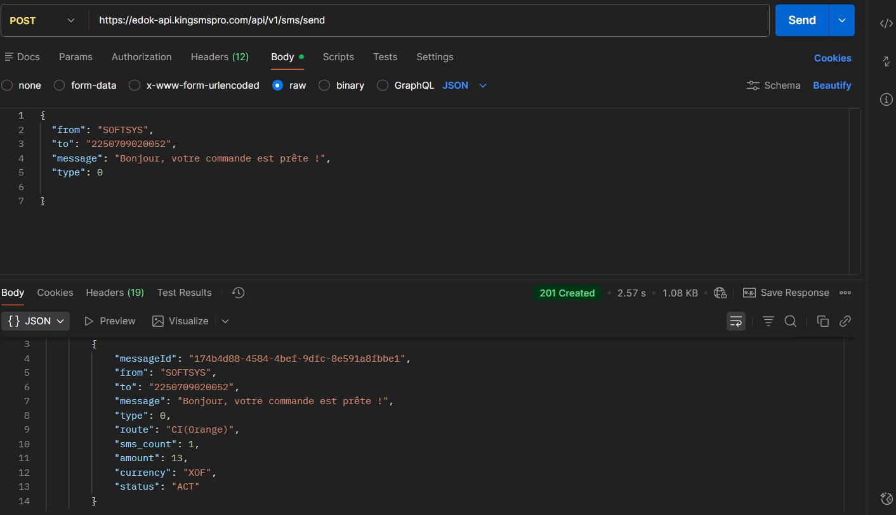
Task: Select the GraphQL radio button
Action: [x=383, y=86]
